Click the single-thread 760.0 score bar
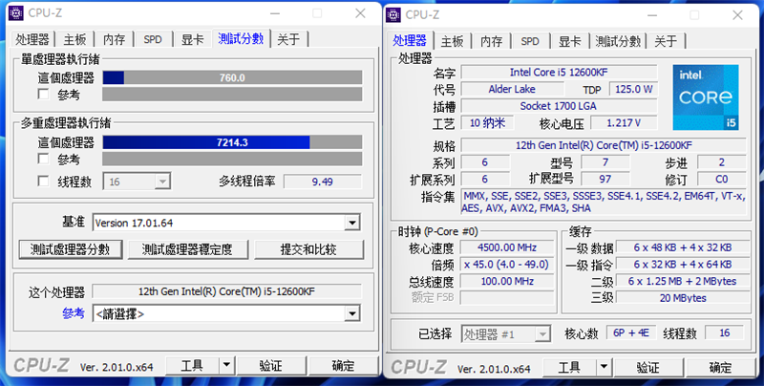Screen dimensions: 764x386 click(x=232, y=77)
